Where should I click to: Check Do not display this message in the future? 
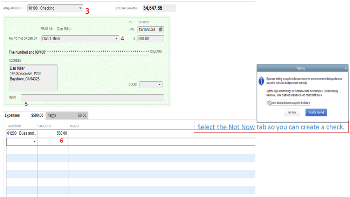[x=268, y=103]
